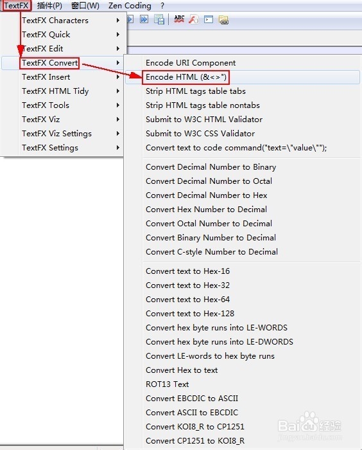Open the 插件(P) menu
This screenshot has width=362, height=450.
point(49,5)
